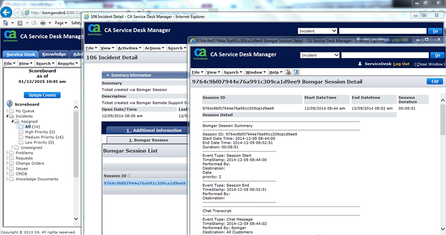Click the folder icon beside Knowledge Documents
Viewport: 446px width, 235px height.
(x=12, y=179)
